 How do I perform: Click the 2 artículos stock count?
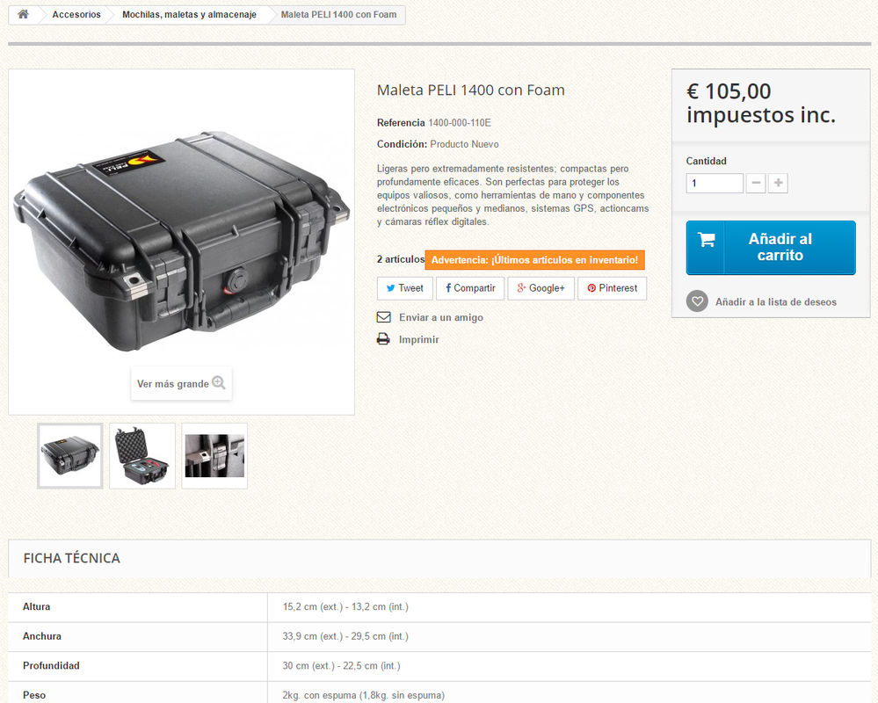pyautogui.click(x=401, y=259)
